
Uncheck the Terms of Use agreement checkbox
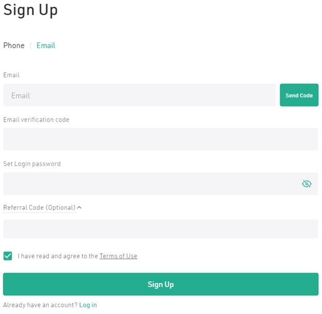(x=8, y=256)
